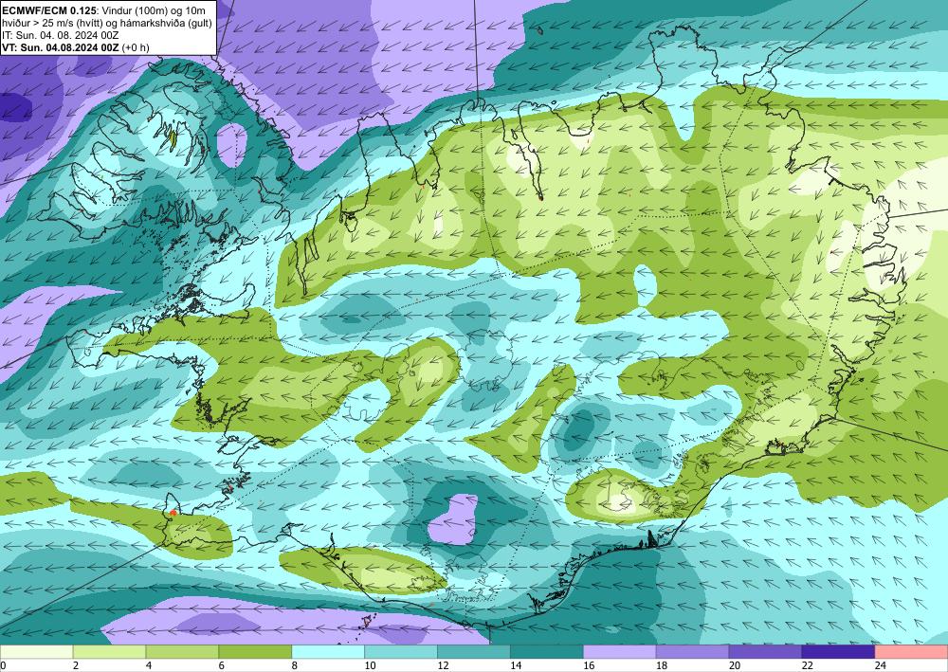948x672 pixels.
Task: Click the line 'hviður > 25 m/s (hvítt) og hámarkshviða (gult)'
Action: [106, 23]
